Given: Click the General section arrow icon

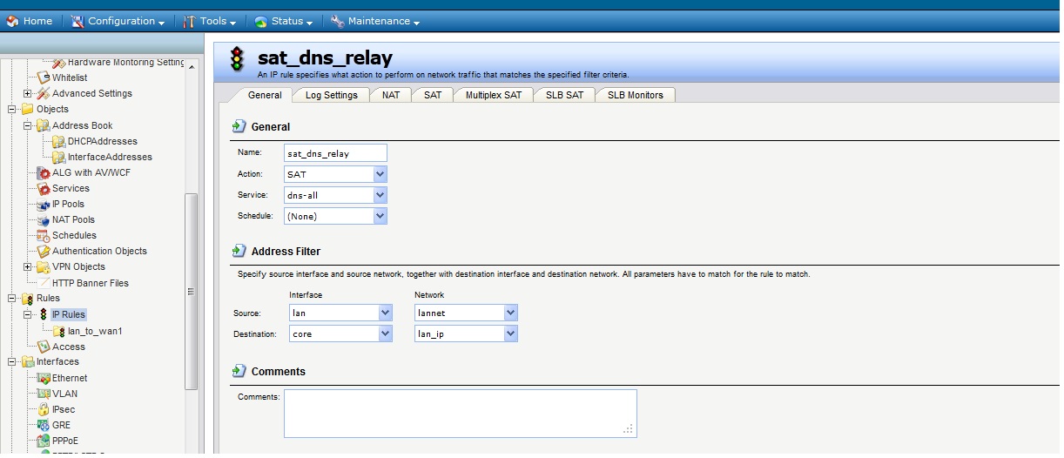Looking at the screenshot, I should pyautogui.click(x=239, y=126).
